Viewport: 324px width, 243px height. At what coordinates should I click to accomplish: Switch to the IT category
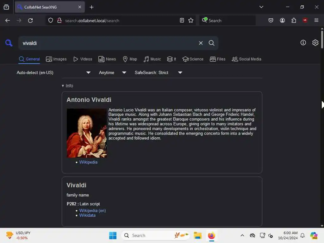[x=171, y=59]
